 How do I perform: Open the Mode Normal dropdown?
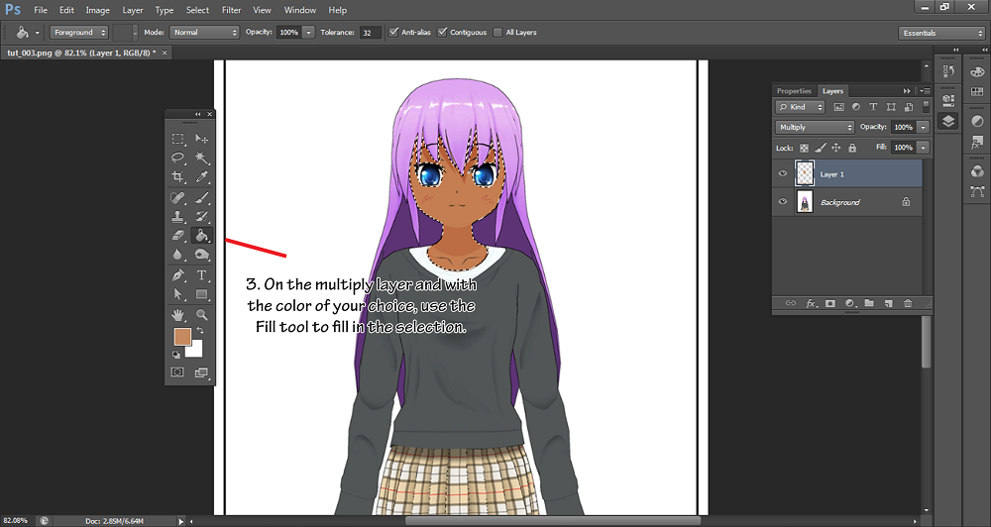point(204,33)
